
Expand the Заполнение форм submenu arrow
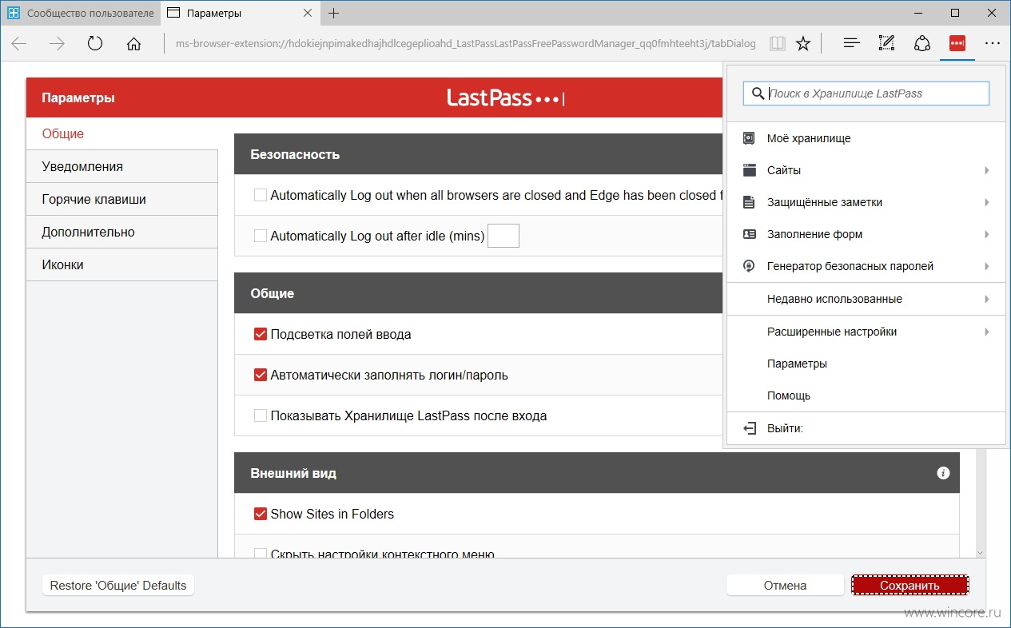[x=987, y=234]
